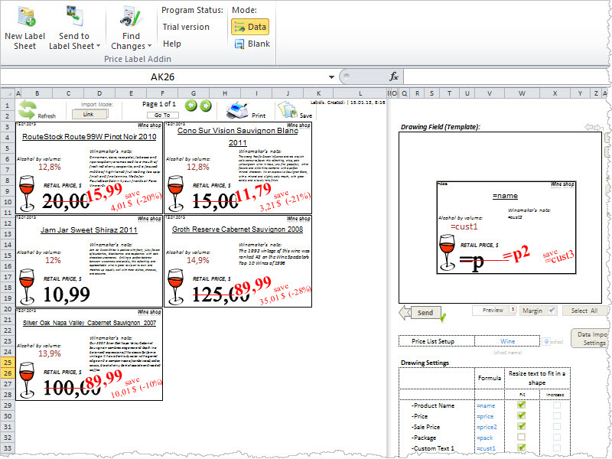This screenshot has width=612, height=459.
Task: Toggle Fit checkbox for Sale Price
Action: tap(521, 426)
